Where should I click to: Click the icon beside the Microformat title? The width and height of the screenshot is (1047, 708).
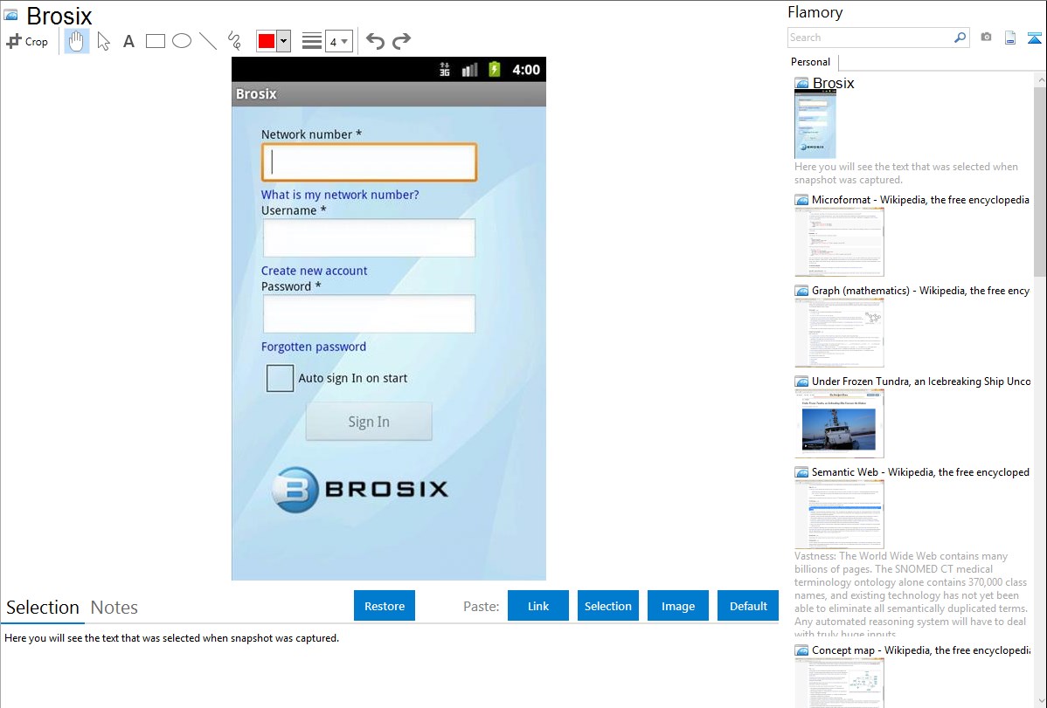tap(801, 200)
